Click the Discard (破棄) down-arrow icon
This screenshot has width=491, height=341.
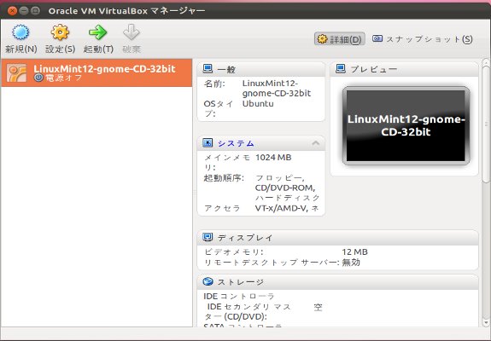(131, 32)
